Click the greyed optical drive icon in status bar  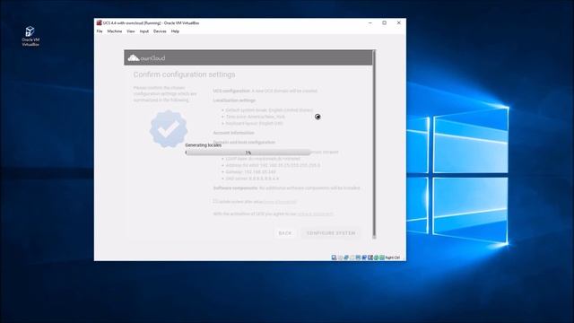[340, 258]
